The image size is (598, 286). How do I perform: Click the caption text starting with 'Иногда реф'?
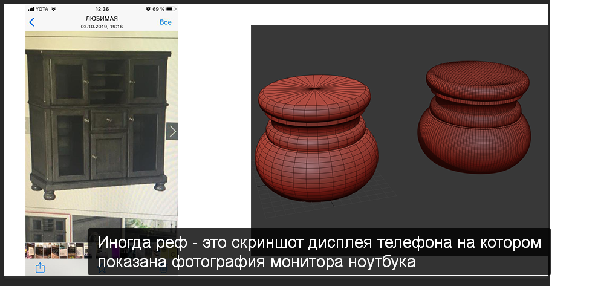click(x=319, y=253)
